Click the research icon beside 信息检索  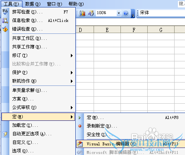[x=5, y=20]
